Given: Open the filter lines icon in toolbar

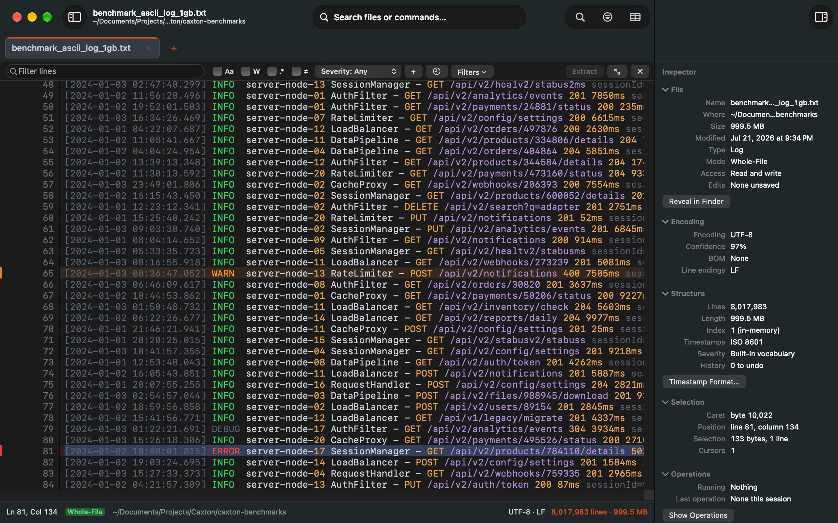Looking at the screenshot, I should [607, 17].
